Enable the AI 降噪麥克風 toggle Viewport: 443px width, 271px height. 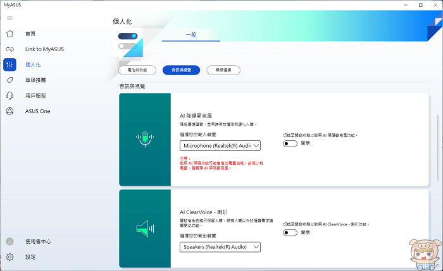(x=290, y=143)
